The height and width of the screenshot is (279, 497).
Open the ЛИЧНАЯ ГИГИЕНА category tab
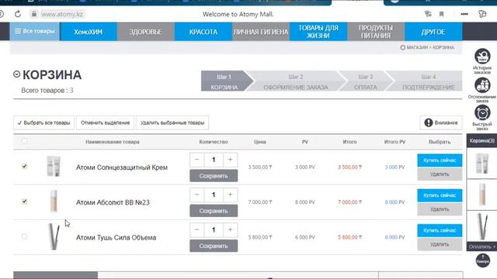[x=261, y=32]
